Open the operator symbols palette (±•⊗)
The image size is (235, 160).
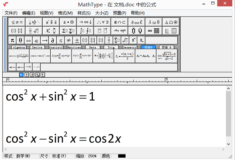point(68,22)
